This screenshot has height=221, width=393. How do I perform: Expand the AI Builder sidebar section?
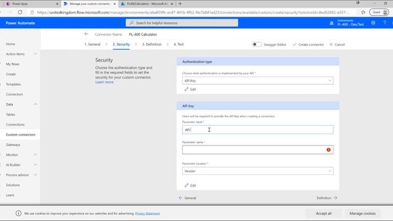36,165
